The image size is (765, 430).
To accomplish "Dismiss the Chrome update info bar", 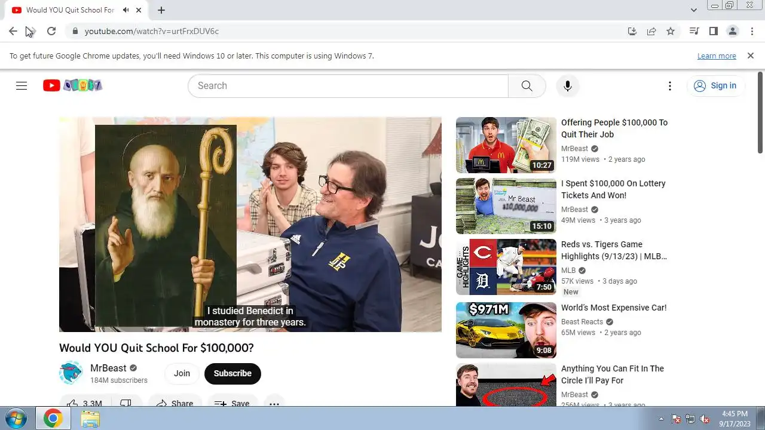I will point(751,56).
